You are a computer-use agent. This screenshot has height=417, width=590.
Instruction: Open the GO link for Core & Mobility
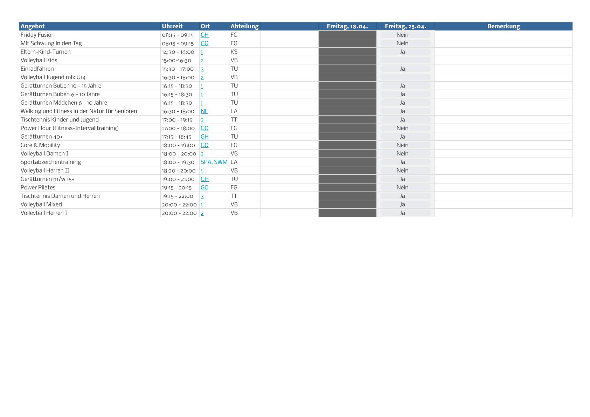204,145
